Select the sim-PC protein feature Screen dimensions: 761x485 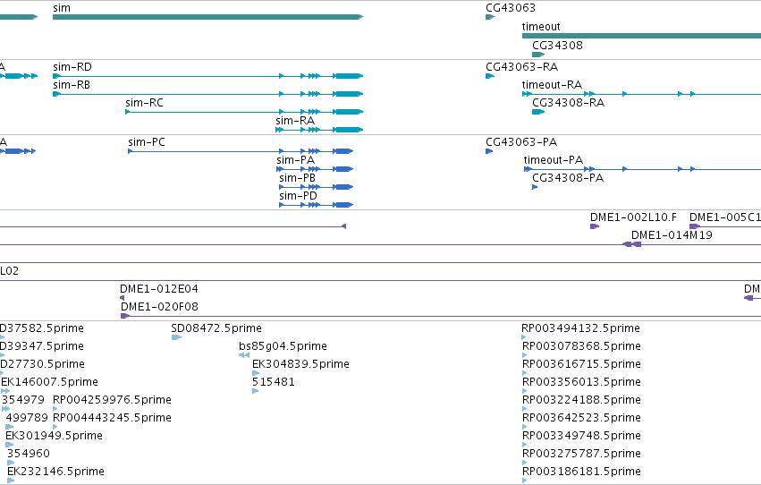click(x=241, y=151)
